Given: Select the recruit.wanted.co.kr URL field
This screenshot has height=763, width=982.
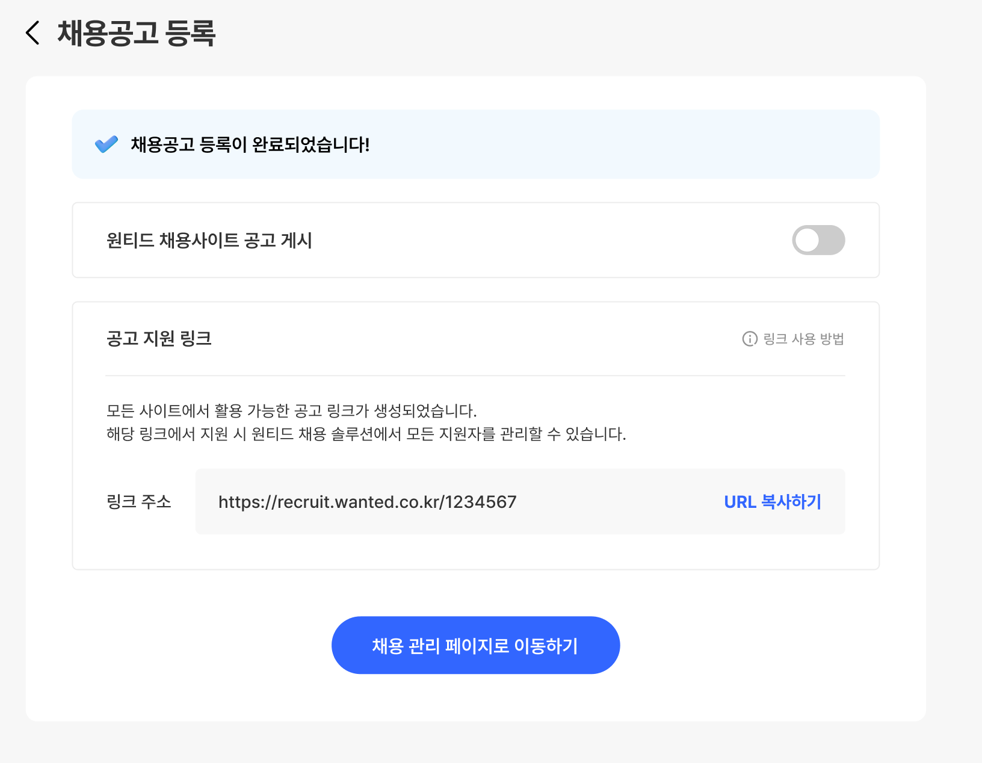Looking at the screenshot, I should point(520,501).
